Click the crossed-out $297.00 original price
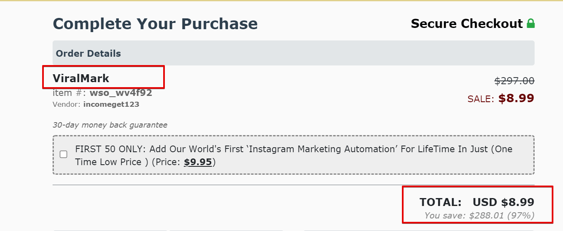Viewport: 563px width, 231px height. [514, 81]
